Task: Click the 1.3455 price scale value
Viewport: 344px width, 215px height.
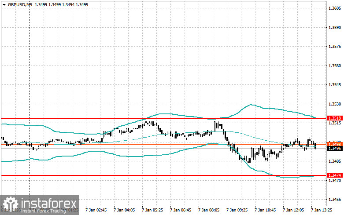Action: [335, 200]
